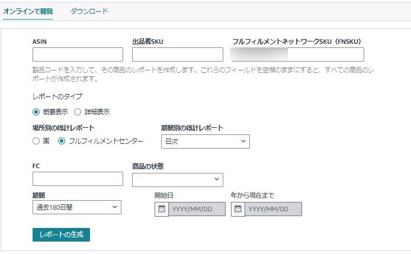Screen dimensions: 411x254
Task: Expand the 日次 period dropdown
Action: (x=205, y=142)
